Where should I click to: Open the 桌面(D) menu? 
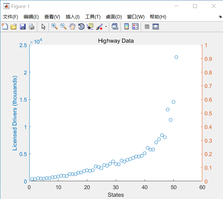coord(114,17)
